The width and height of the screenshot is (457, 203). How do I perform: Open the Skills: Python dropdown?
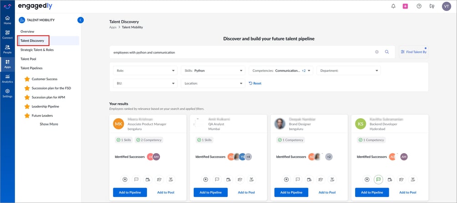coord(213,70)
